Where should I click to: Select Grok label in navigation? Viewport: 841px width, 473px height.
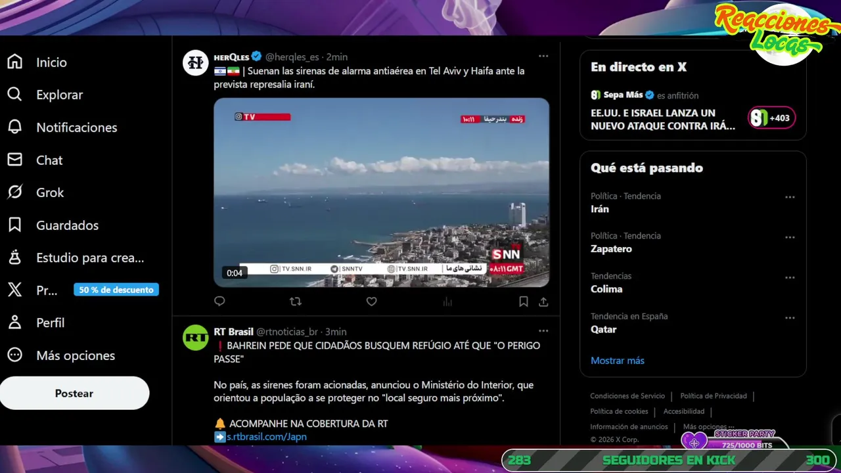(50, 192)
